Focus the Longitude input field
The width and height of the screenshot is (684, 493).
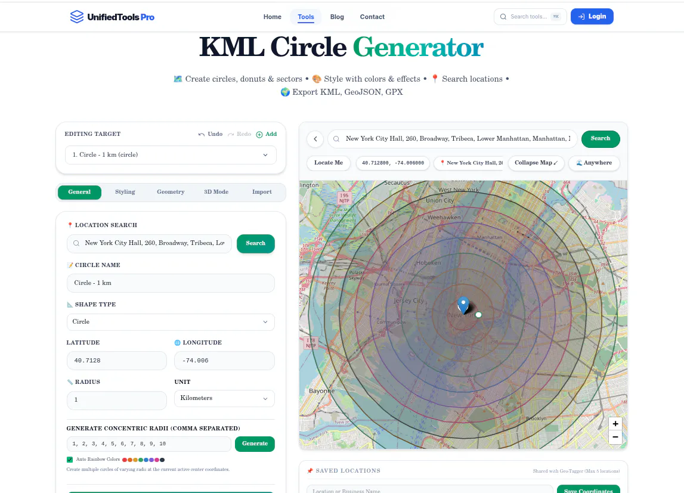tap(224, 361)
